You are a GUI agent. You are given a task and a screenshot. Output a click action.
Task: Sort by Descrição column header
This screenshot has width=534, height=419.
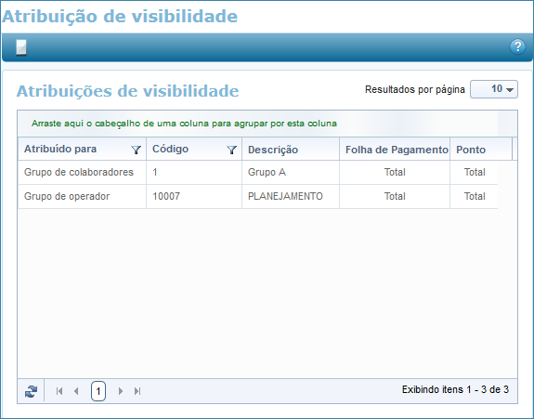coord(273,150)
